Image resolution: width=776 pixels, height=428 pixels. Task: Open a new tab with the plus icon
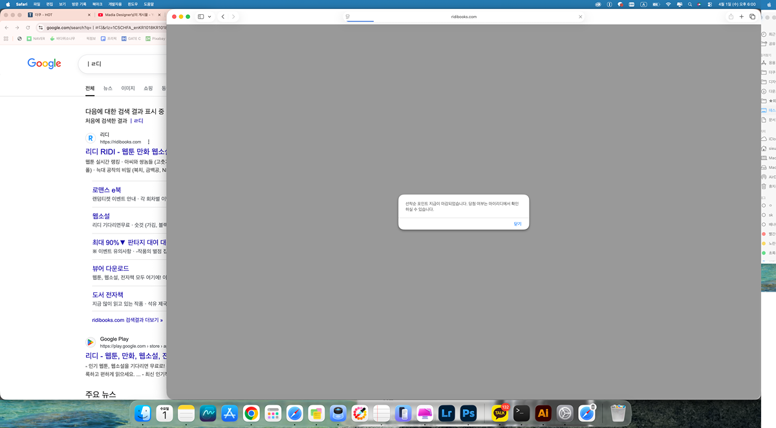click(x=742, y=17)
